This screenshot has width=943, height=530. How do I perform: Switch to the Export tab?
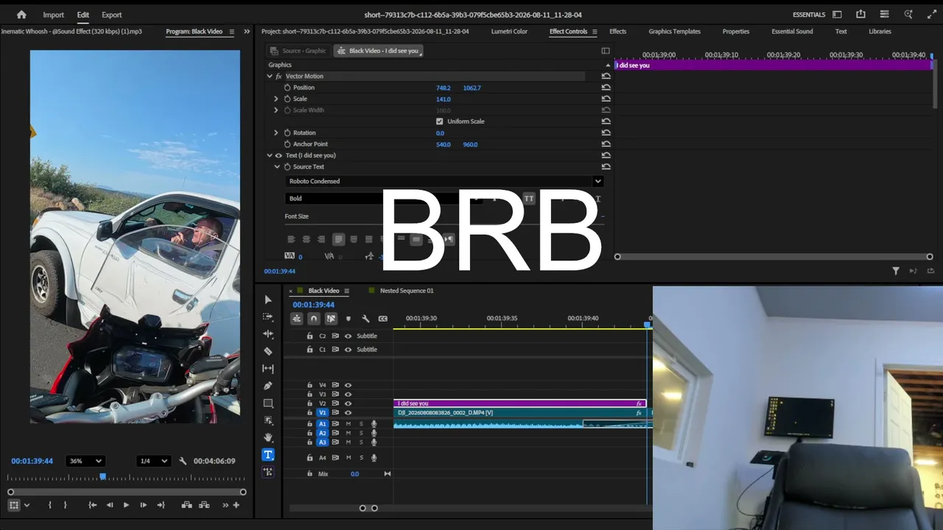tap(112, 15)
